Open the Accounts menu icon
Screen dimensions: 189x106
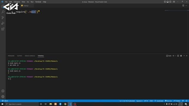(x=3, y=91)
